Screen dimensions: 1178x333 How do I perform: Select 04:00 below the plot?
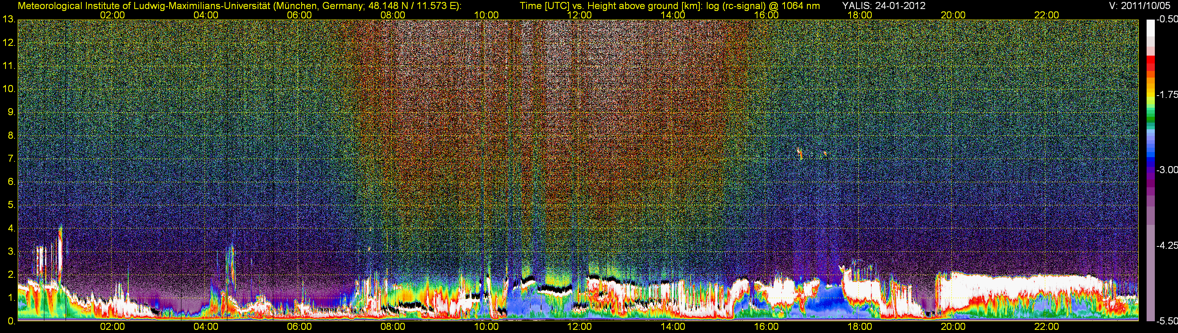pos(206,327)
